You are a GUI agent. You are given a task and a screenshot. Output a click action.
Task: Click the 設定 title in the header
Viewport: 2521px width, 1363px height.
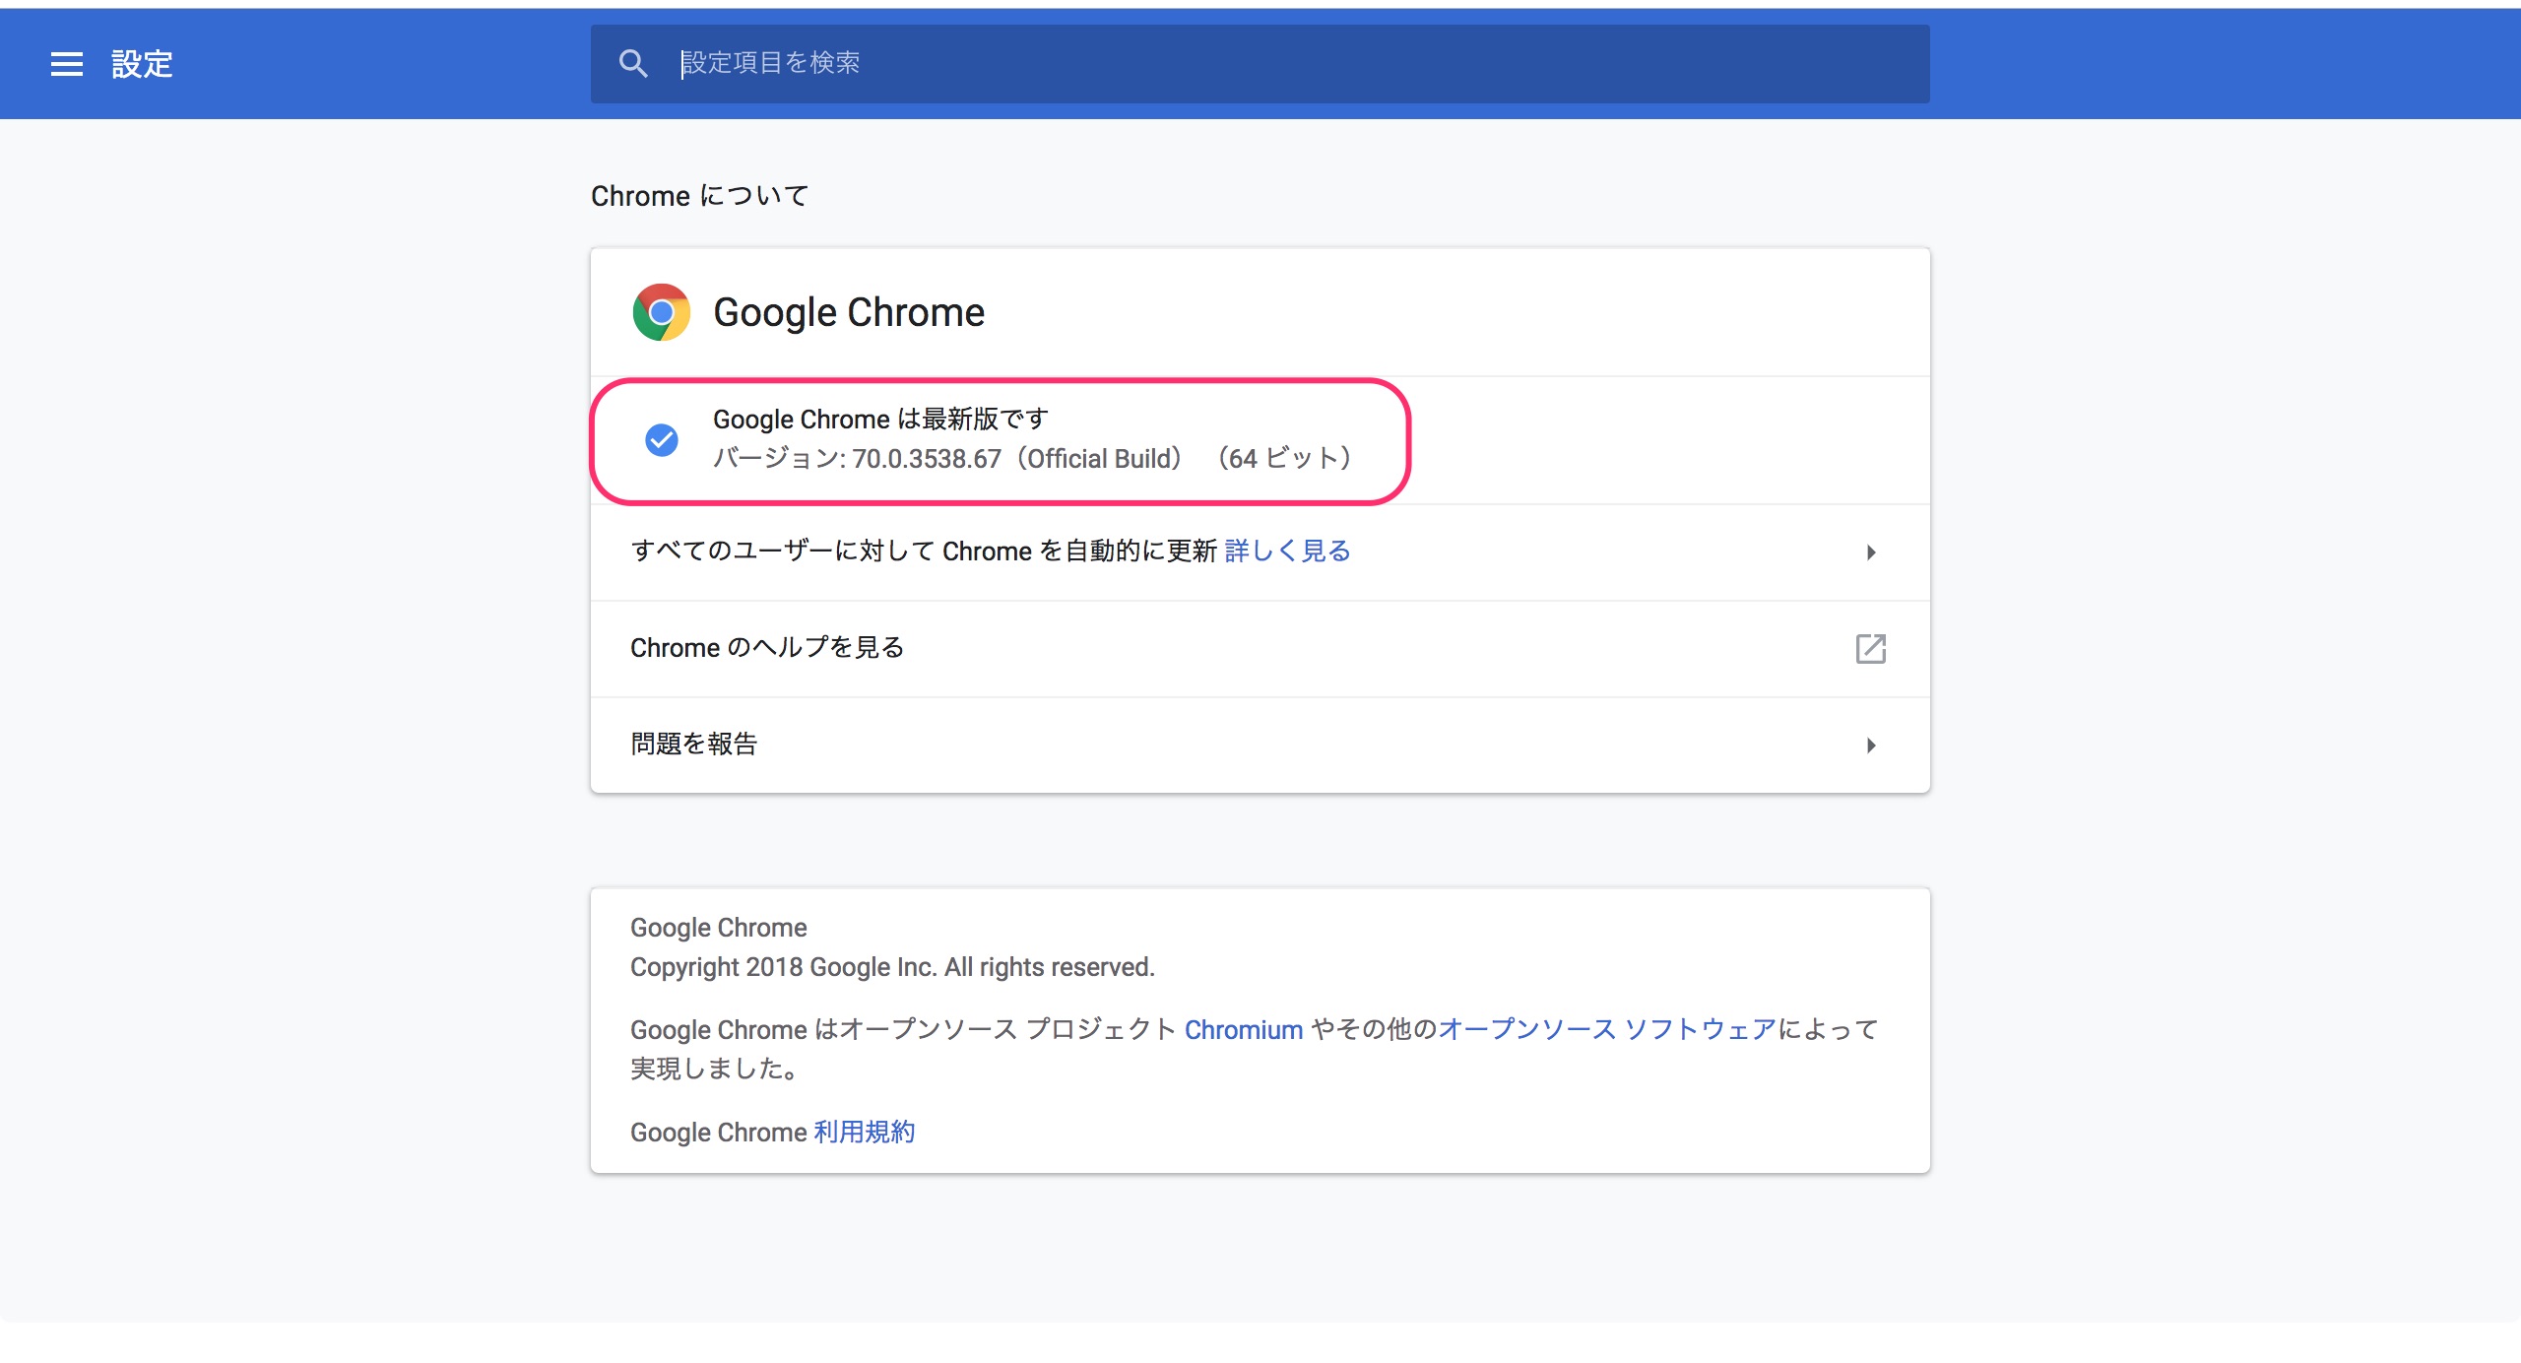(142, 64)
